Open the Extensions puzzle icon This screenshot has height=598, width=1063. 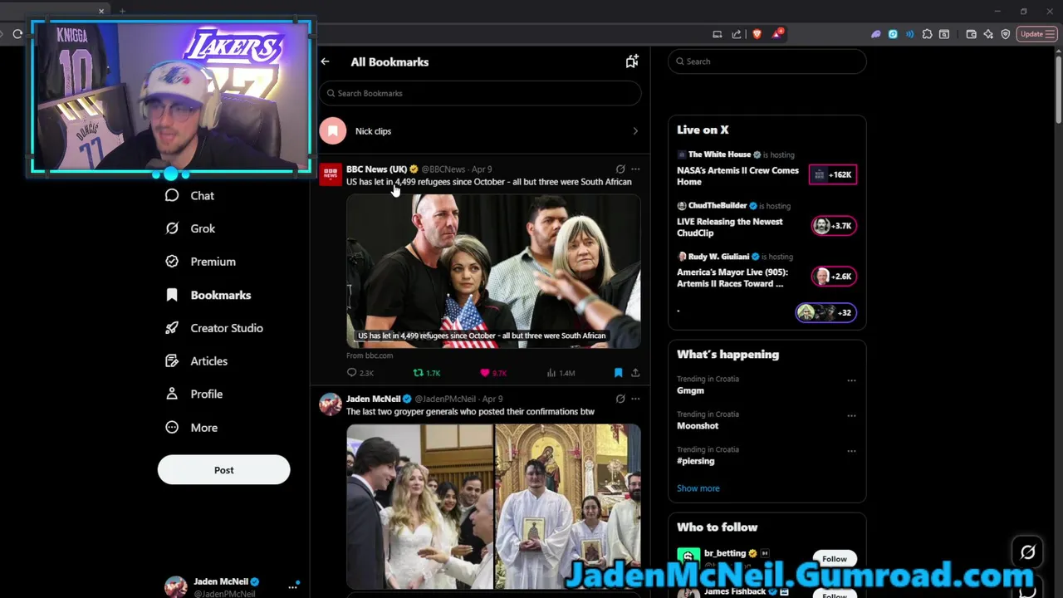point(927,34)
